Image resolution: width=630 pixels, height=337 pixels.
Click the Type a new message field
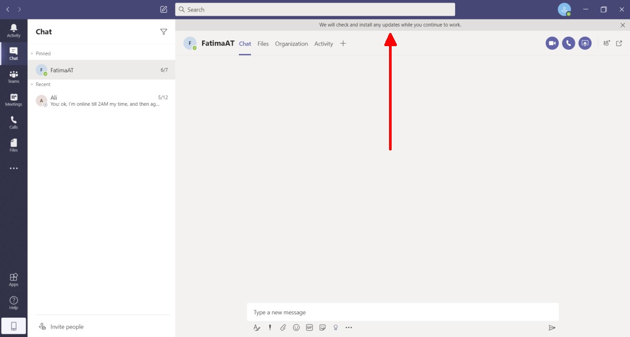coord(403,312)
